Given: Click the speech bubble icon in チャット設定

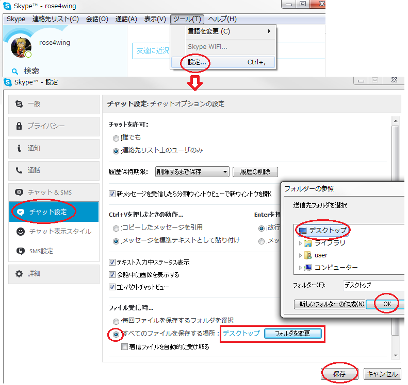Looking at the screenshot, I should click(21, 213).
